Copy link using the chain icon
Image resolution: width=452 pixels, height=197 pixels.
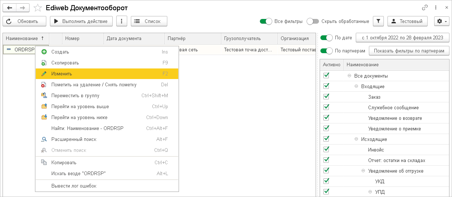[425, 8]
